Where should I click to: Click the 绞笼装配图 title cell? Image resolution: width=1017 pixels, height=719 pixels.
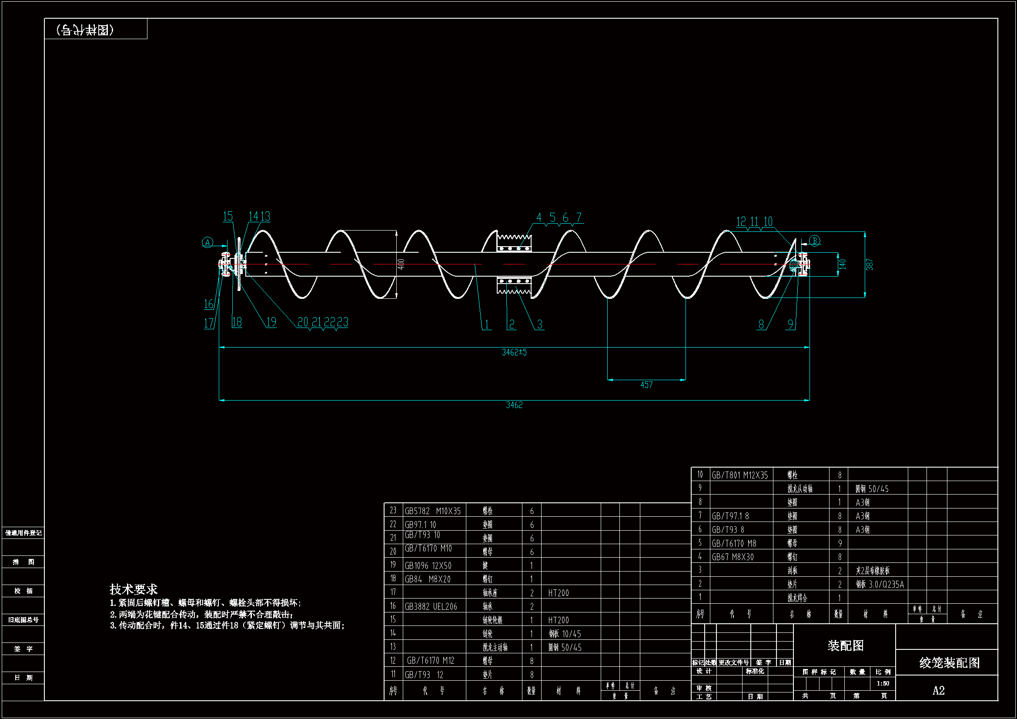(x=949, y=663)
